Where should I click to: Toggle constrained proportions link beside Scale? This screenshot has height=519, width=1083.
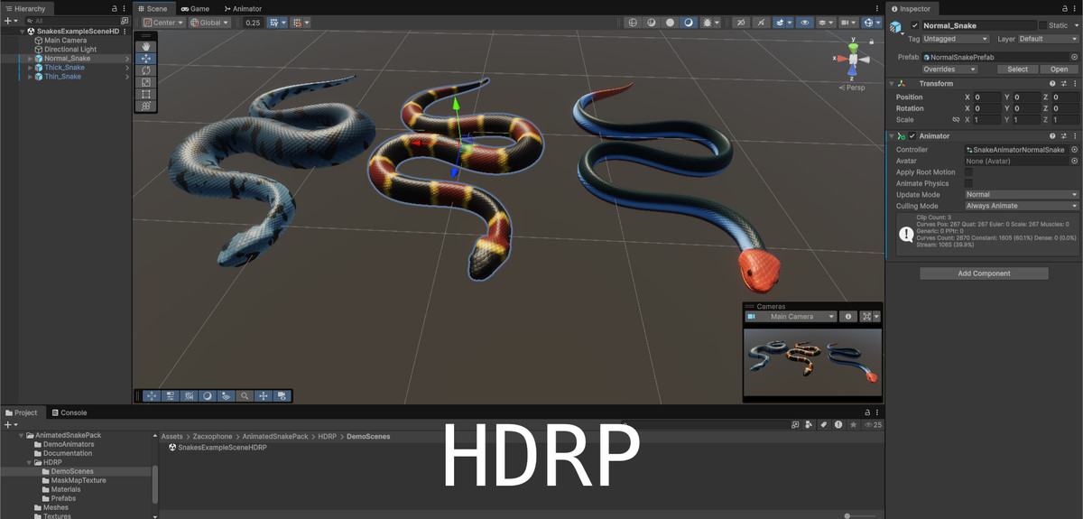point(956,119)
